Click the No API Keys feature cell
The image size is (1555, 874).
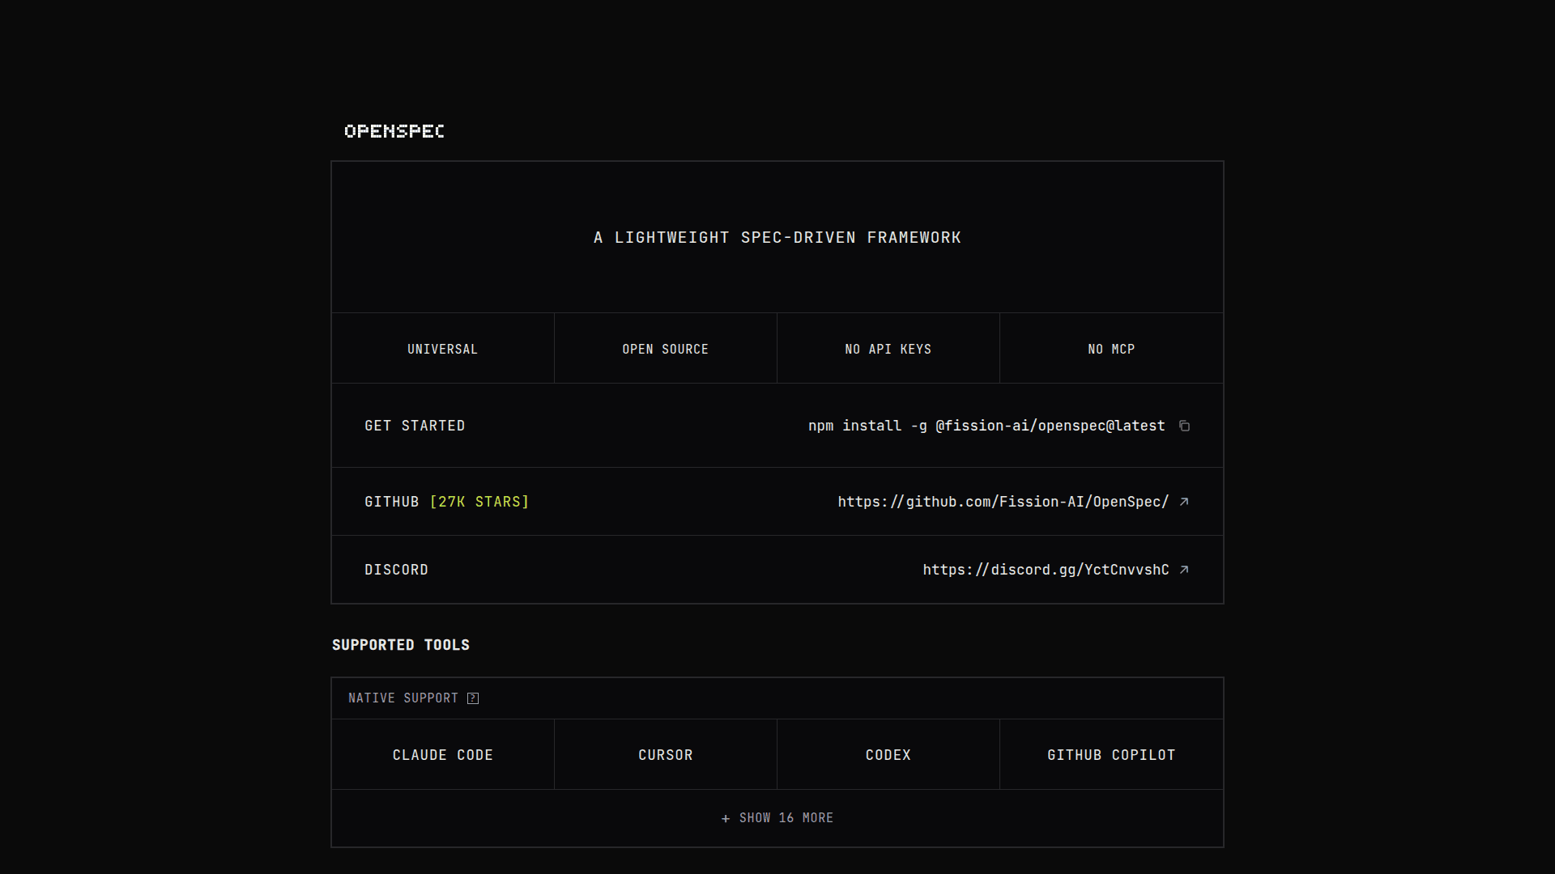(x=888, y=349)
